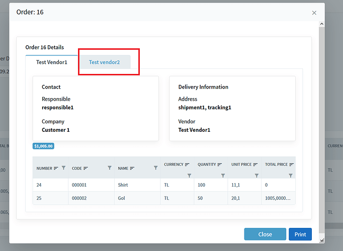Click the $1,005.00 total badge
343x251 pixels.
(x=43, y=146)
